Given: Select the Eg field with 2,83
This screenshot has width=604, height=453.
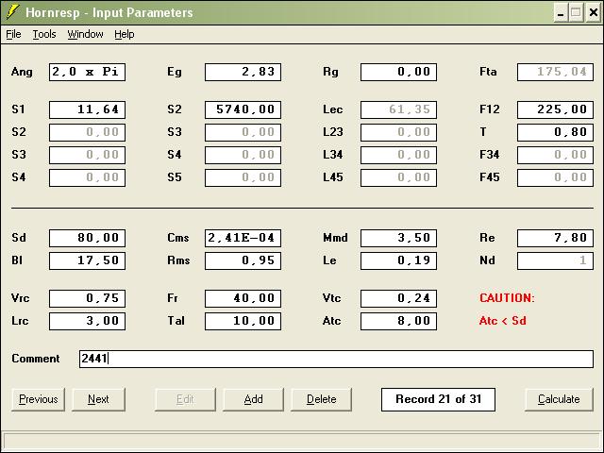Looking at the screenshot, I should point(243,72).
